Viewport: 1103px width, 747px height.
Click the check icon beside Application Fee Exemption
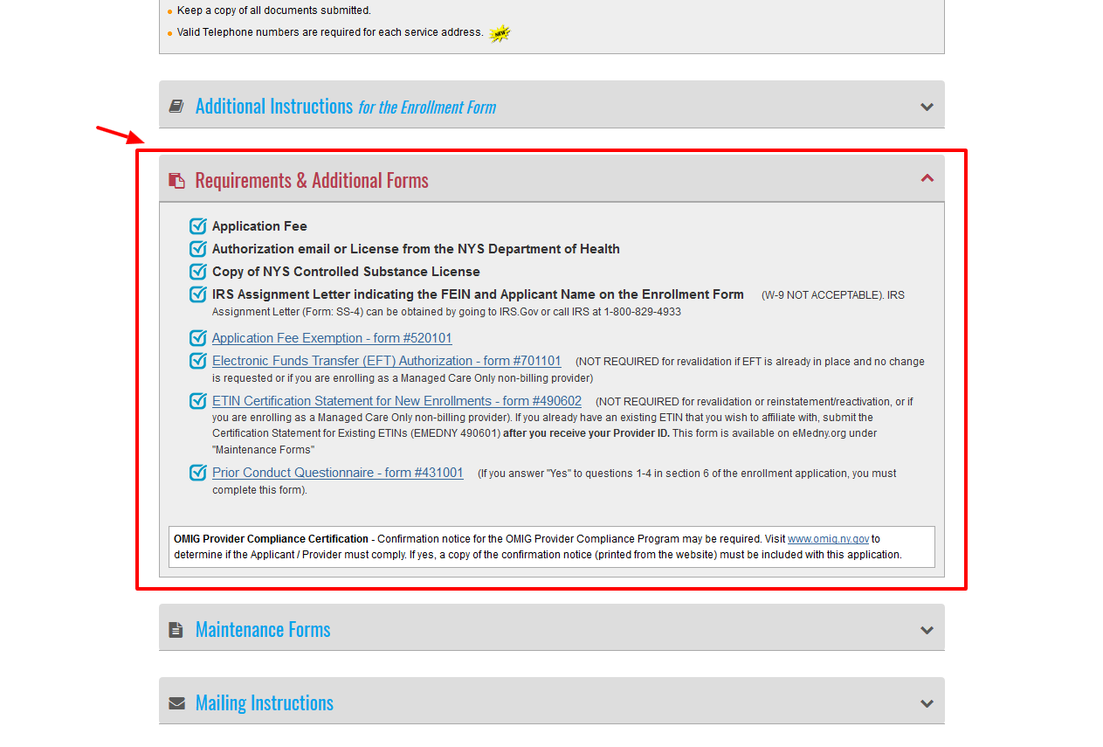coord(198,337)
